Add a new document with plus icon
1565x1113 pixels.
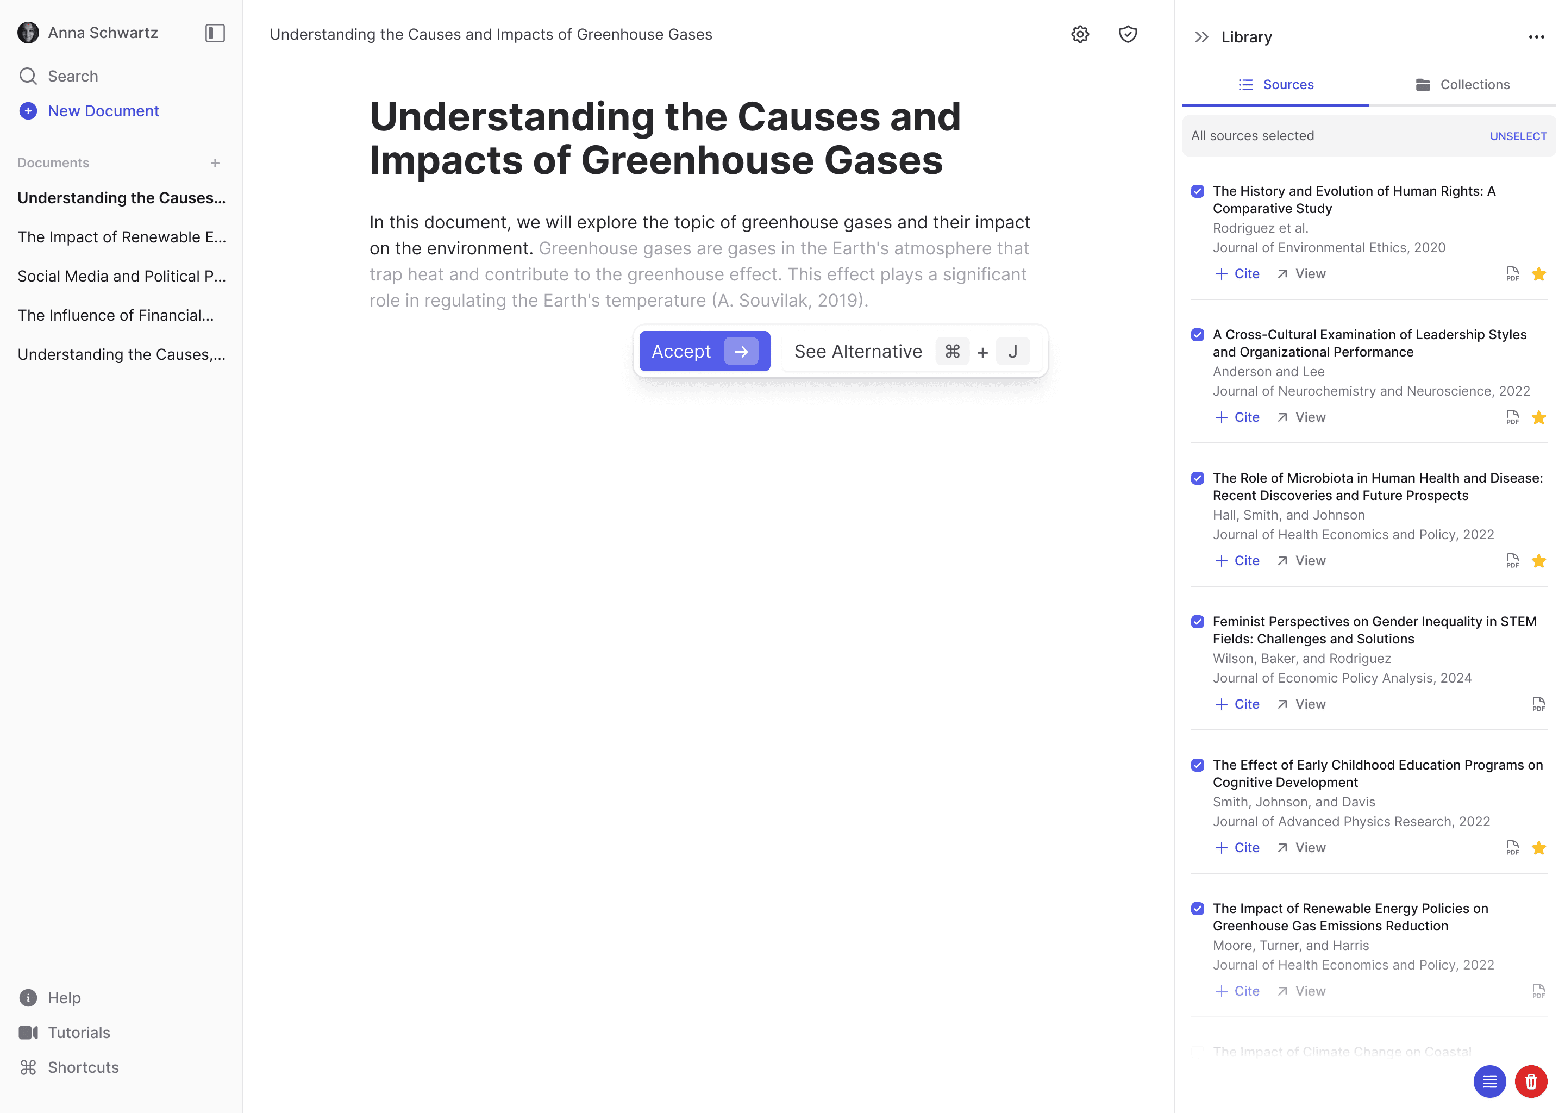(215, 163)
